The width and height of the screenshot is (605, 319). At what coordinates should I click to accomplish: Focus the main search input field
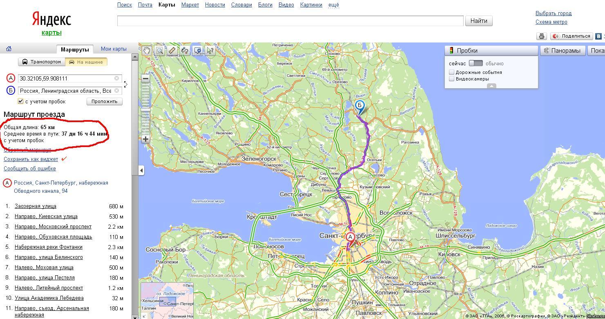290,21
